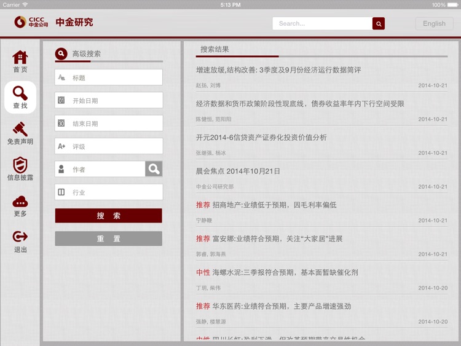Switch language with the English button
The height and width of the screenshot is (346, 461).
click(x=434, y=23)
